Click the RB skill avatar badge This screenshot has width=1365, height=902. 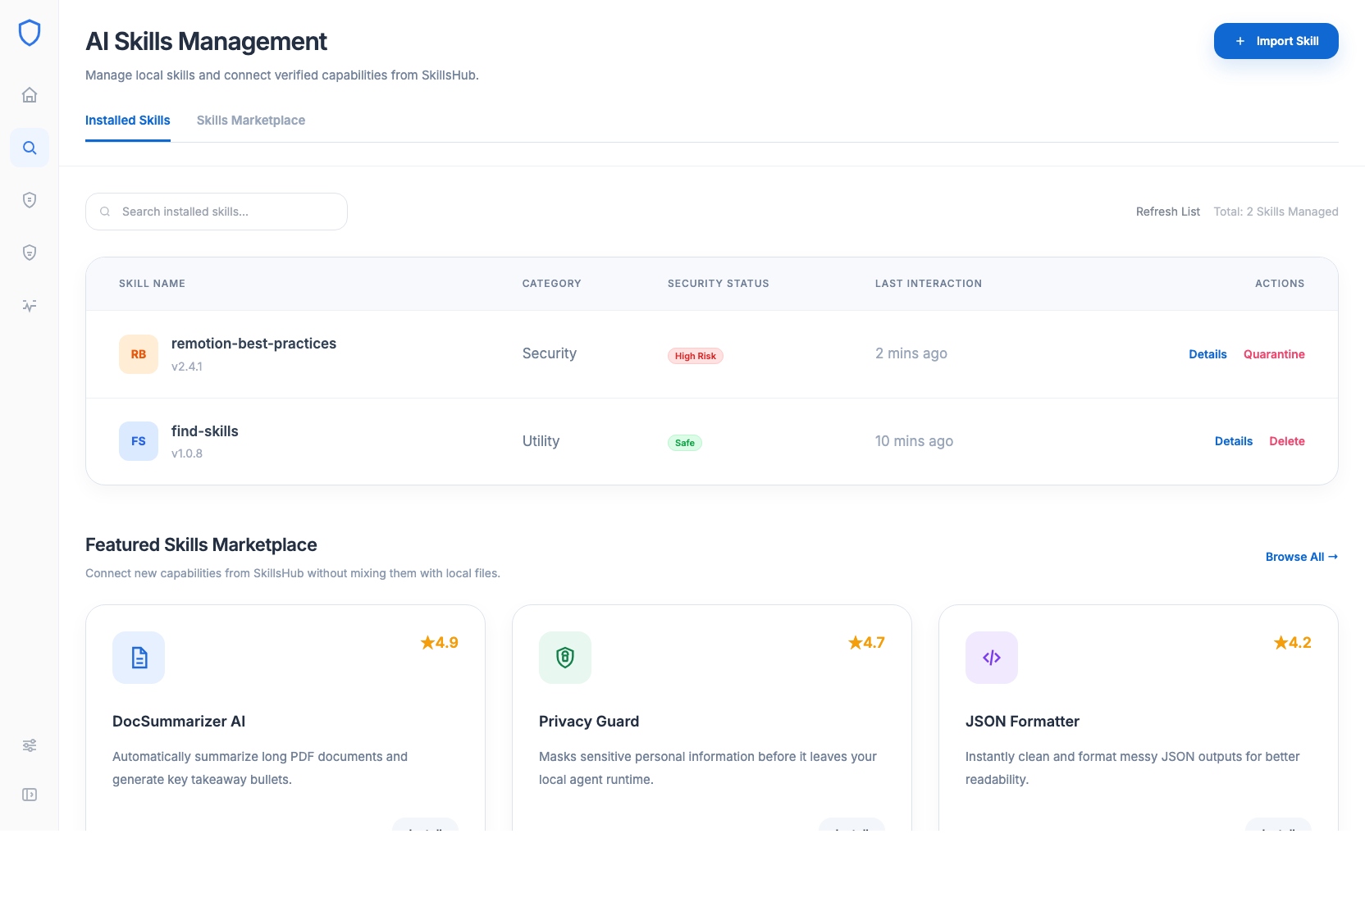[x=139, y=354]
